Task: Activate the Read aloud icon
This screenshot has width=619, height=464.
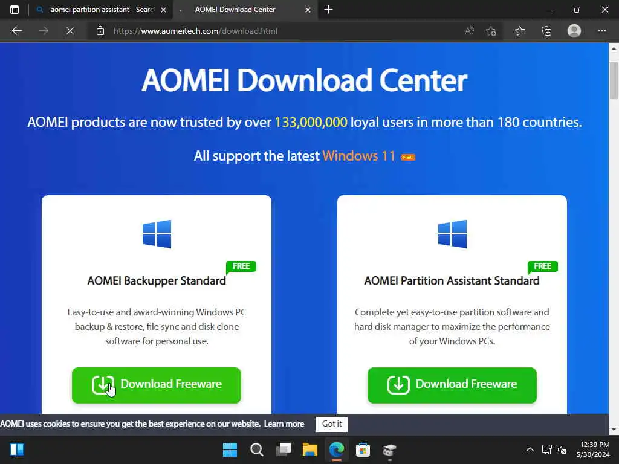Action: click(469, 31)
